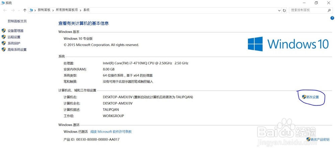The image size is (335, 154).
Task: Expand chevron after 控制面板 breadcrumb
Action: [x=53, y=10]
